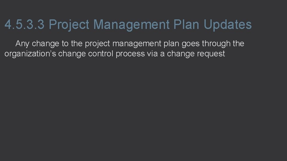Click the word change after Any
The image size is (287, 161).
45,44
